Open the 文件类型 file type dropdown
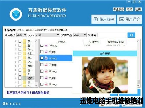The width and height of the screenshot is (145, 108). tap(80, 35)
